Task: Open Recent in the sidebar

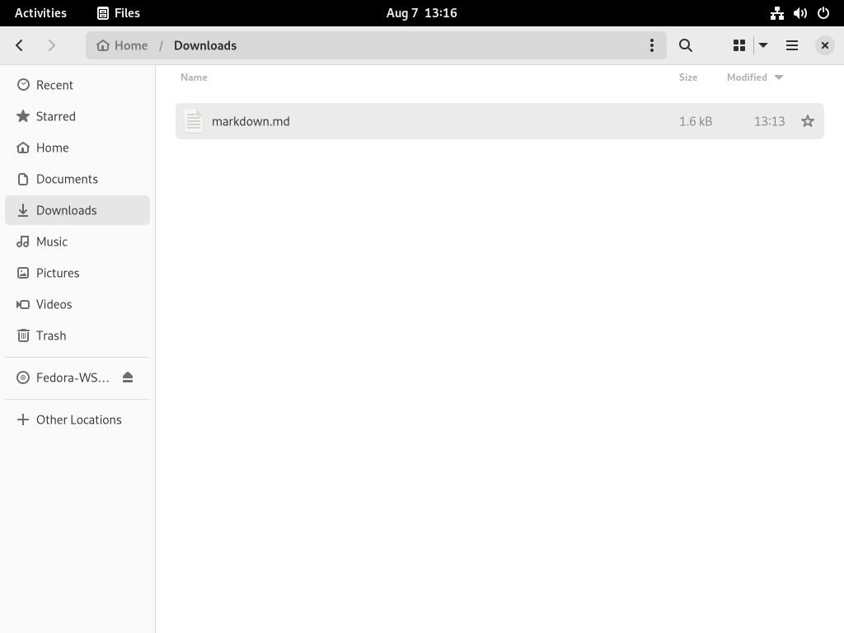Action: [77, 85]
